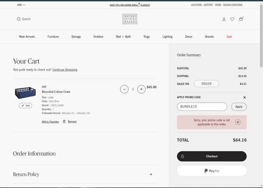The image size is (263, 188).
Task: Open the account profile icon
Action: pos(224,19)
